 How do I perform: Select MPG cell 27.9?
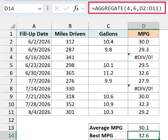click(143, 81)
